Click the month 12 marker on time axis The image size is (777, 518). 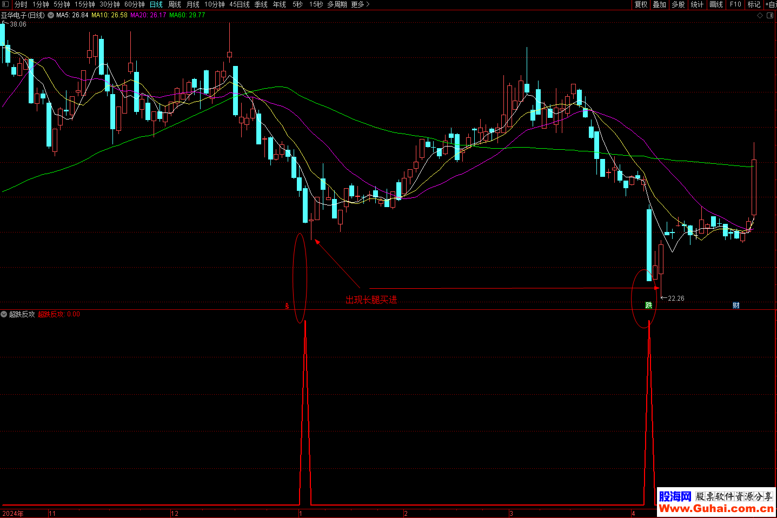point(175,514)
